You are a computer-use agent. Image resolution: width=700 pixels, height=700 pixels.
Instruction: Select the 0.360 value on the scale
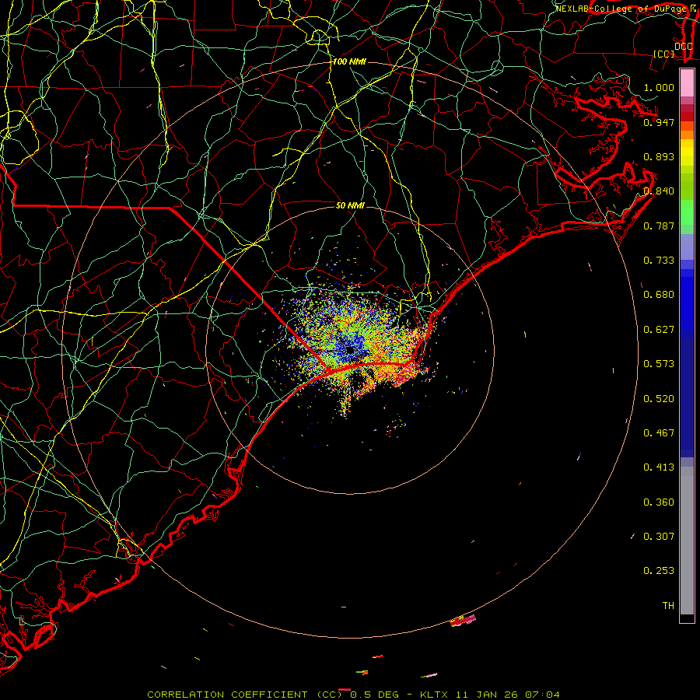[659, 502]
